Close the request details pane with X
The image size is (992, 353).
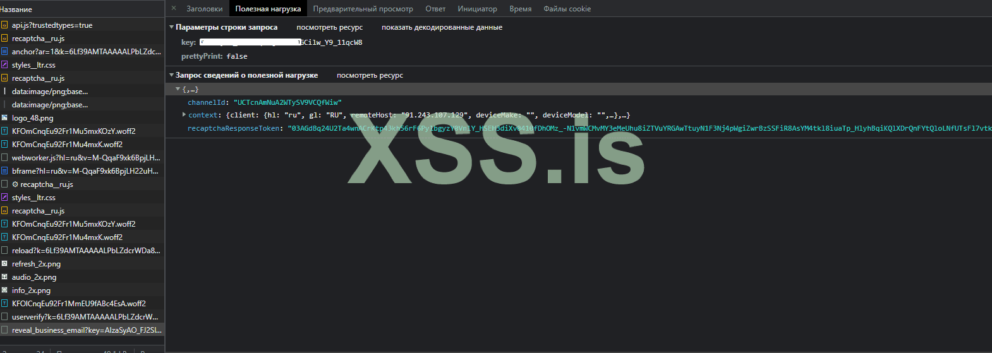174,8
